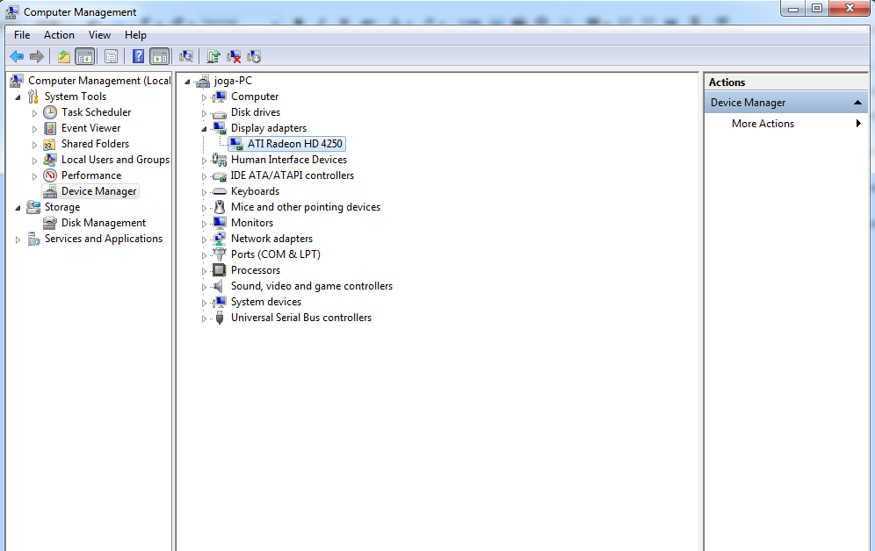
Task: Open the Action menu
Action: tap(58, 35)
